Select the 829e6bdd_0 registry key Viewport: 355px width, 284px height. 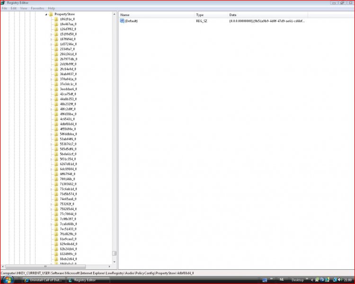[68, 244]
